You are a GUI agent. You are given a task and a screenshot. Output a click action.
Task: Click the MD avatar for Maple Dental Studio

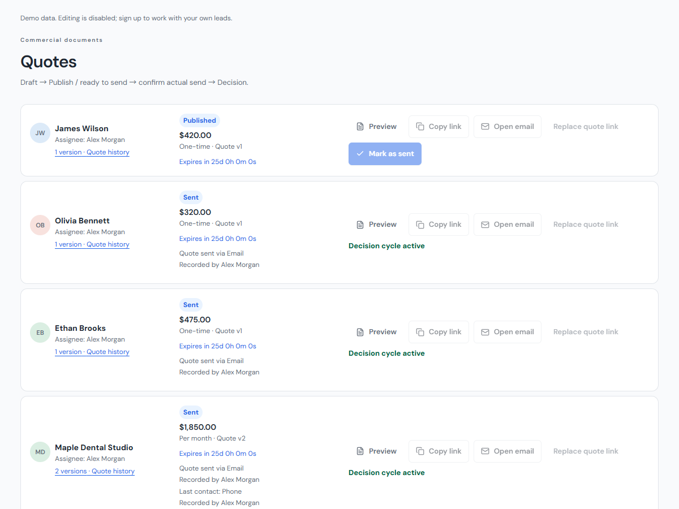click(x=40, y=452)
